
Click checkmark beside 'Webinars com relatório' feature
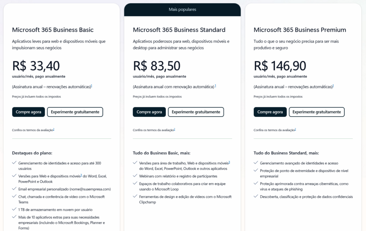click(135, 176)
